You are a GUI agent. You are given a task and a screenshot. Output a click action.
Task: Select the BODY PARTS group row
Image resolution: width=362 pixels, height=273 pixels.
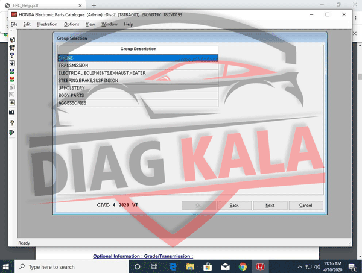[138, 95]
